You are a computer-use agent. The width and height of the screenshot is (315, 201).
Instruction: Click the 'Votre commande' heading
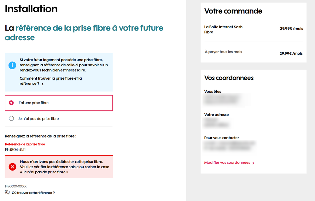coord(233,11)
